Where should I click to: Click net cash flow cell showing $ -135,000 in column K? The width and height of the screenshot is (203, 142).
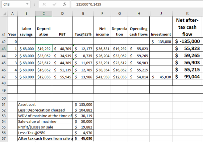[187, 41]
